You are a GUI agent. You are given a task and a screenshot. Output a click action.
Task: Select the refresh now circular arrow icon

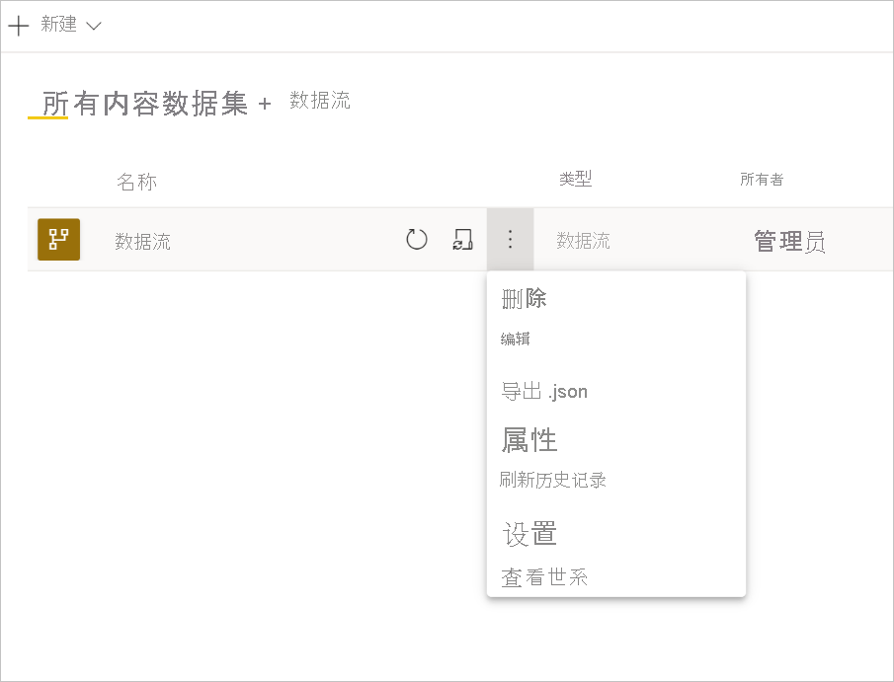tap(416, 239)
